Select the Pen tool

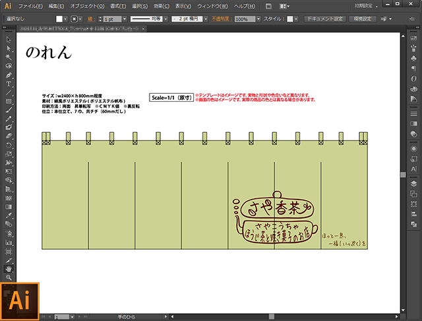pos(9,75)
